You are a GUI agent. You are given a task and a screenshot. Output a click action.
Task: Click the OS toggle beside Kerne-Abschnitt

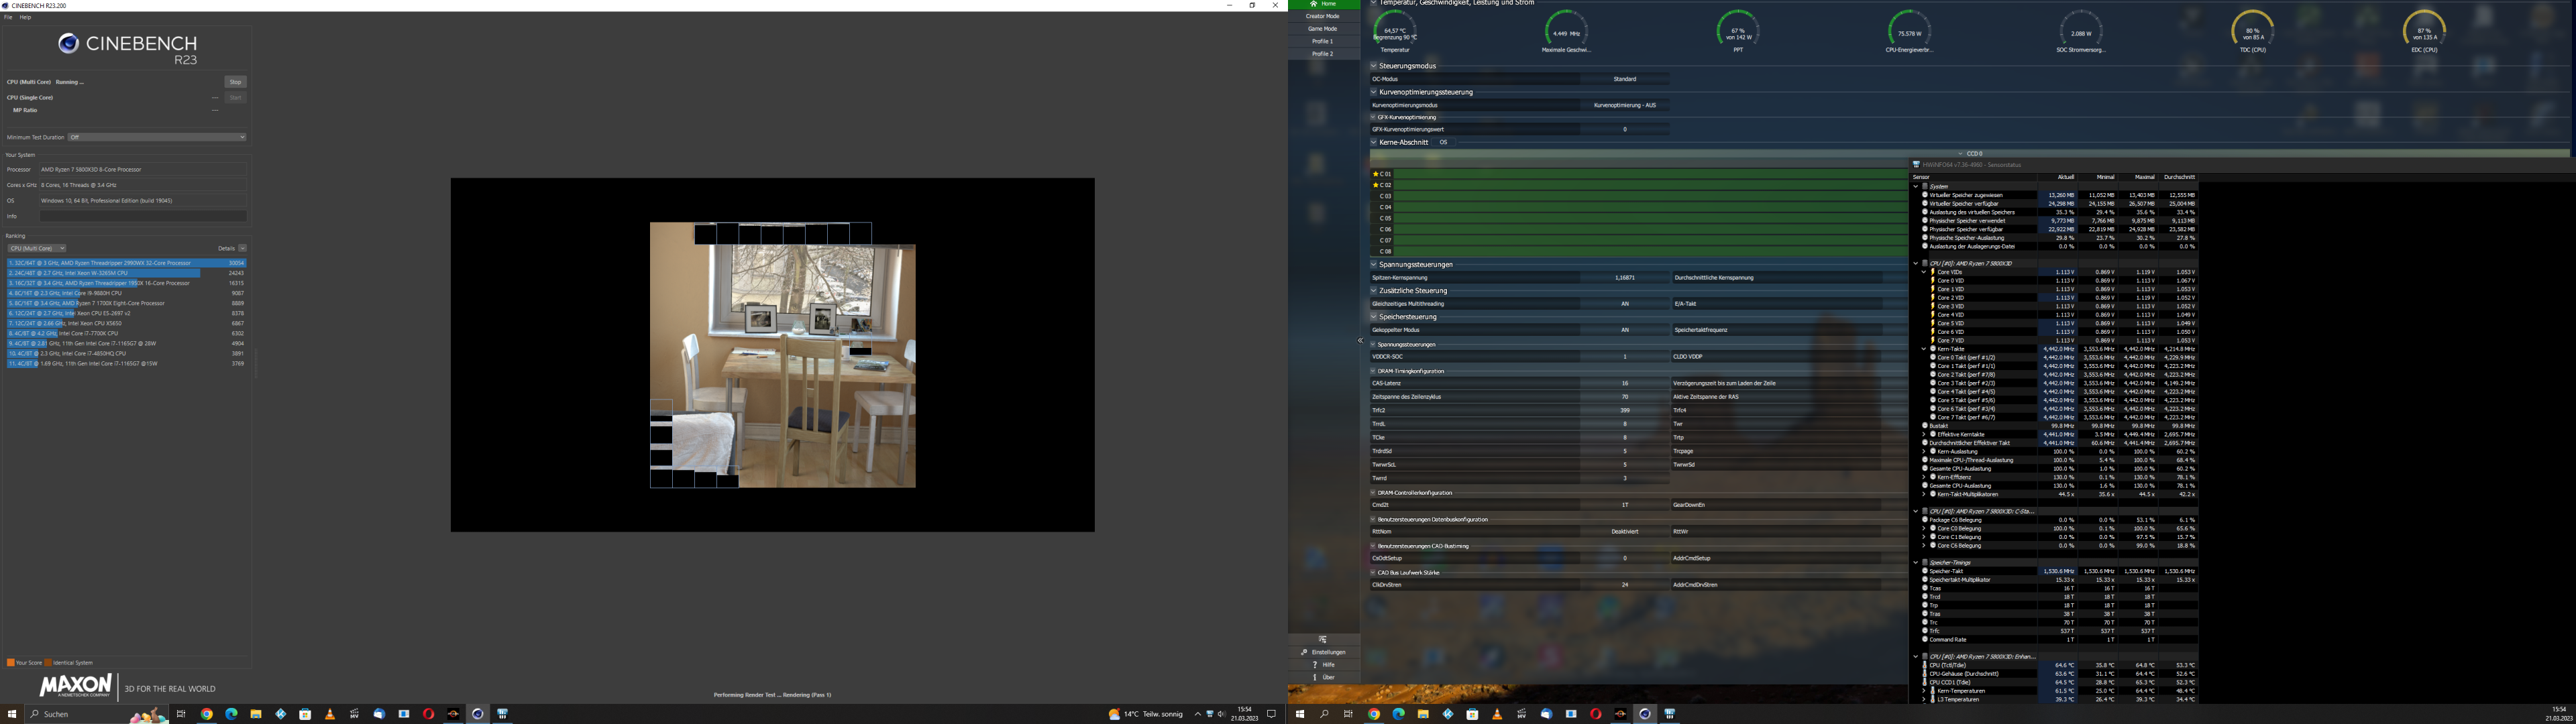pos(1443,142)
